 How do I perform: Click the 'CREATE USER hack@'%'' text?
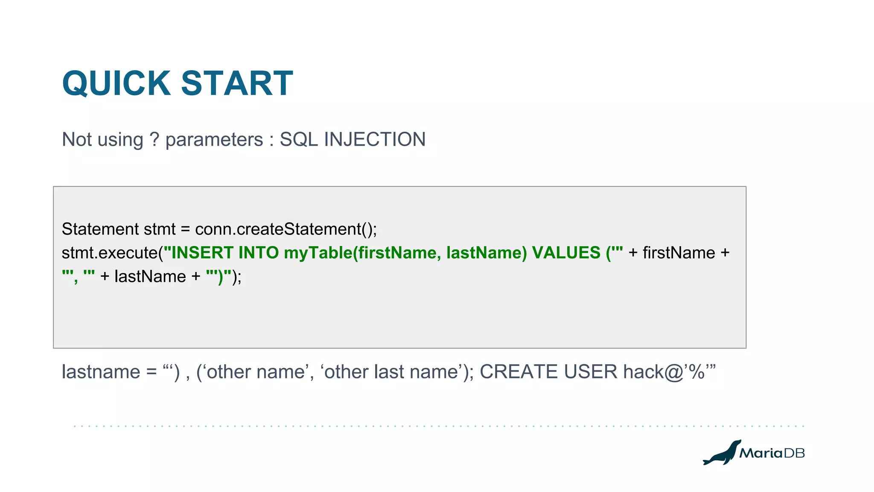point(597,372)
